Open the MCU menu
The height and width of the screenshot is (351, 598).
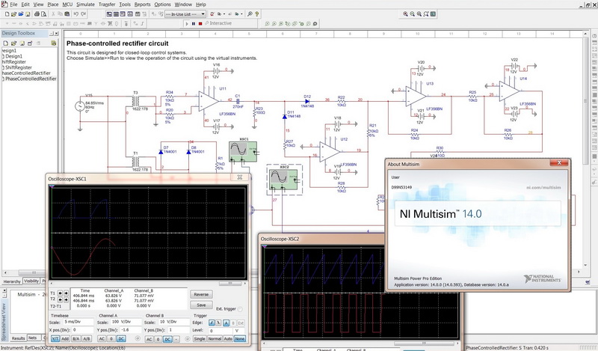click(67, 4)
